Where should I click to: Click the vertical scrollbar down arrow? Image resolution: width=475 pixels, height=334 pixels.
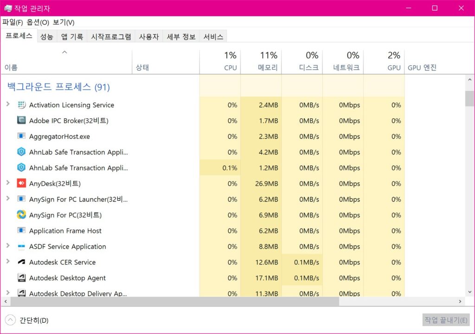pyautogui.click(x=469, y=292)
